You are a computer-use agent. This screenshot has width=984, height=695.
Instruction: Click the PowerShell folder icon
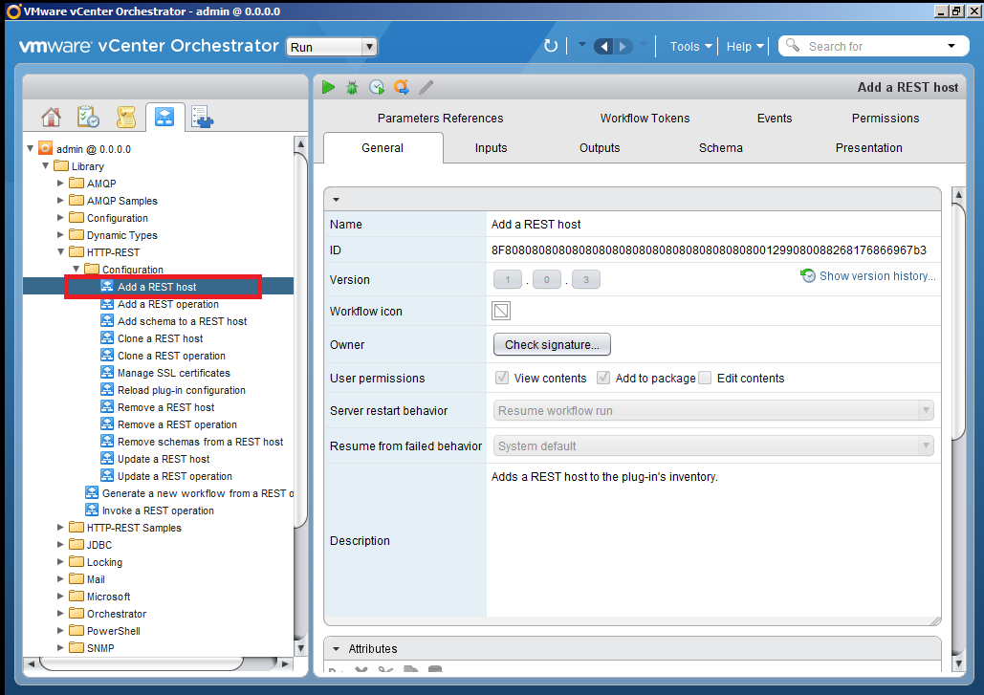[77, 630]
